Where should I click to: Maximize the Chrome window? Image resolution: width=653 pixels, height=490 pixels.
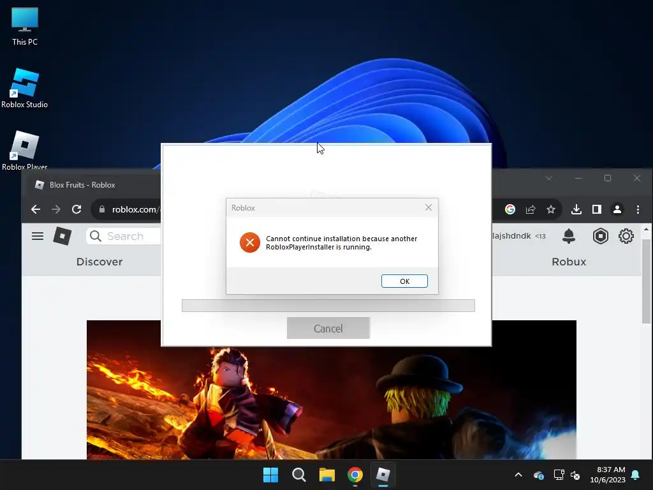608,178
